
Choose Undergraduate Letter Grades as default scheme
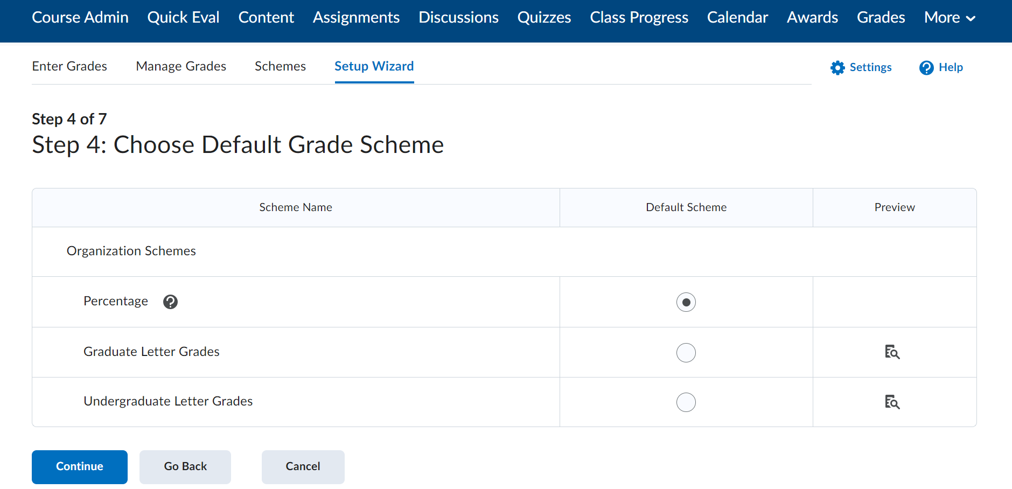coord(686,402)
